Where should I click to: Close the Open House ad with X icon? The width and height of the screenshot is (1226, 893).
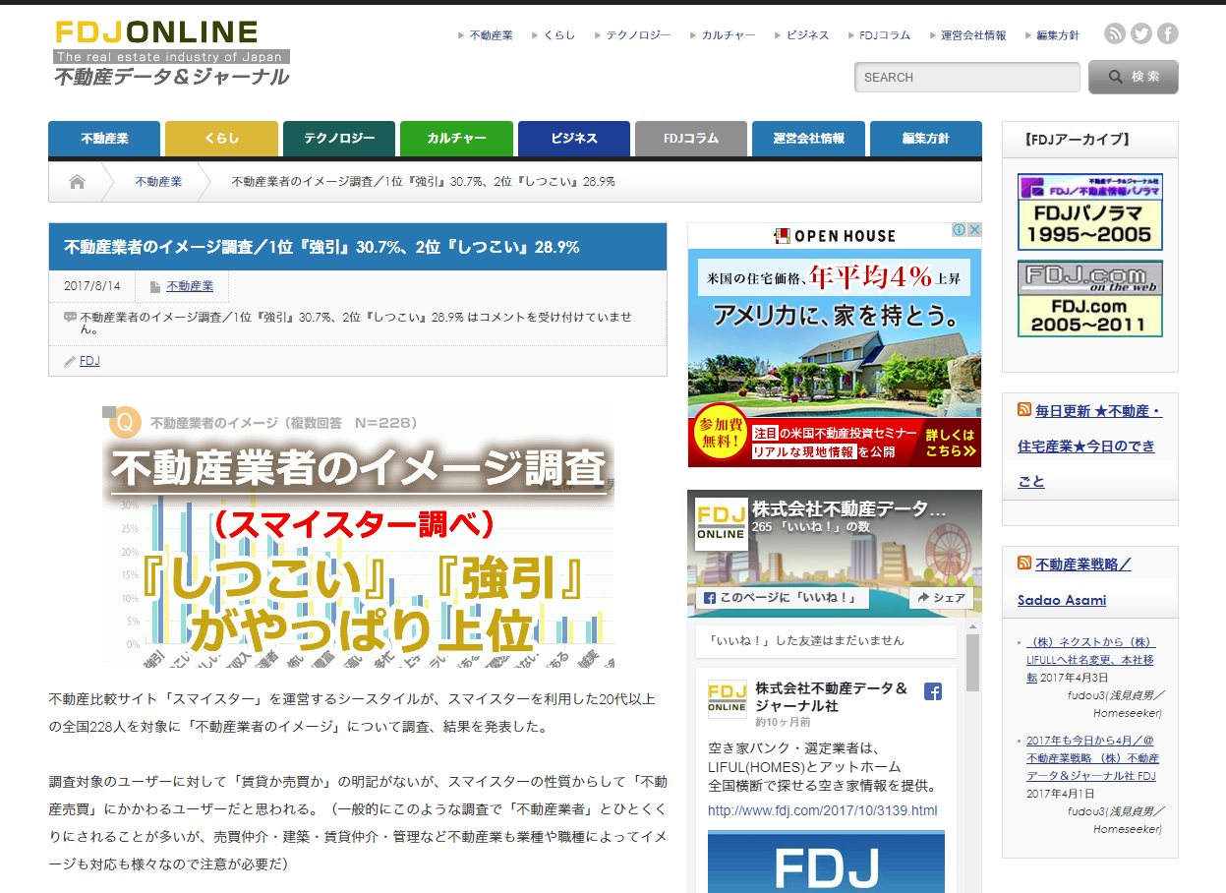click(x=974, y=230)
